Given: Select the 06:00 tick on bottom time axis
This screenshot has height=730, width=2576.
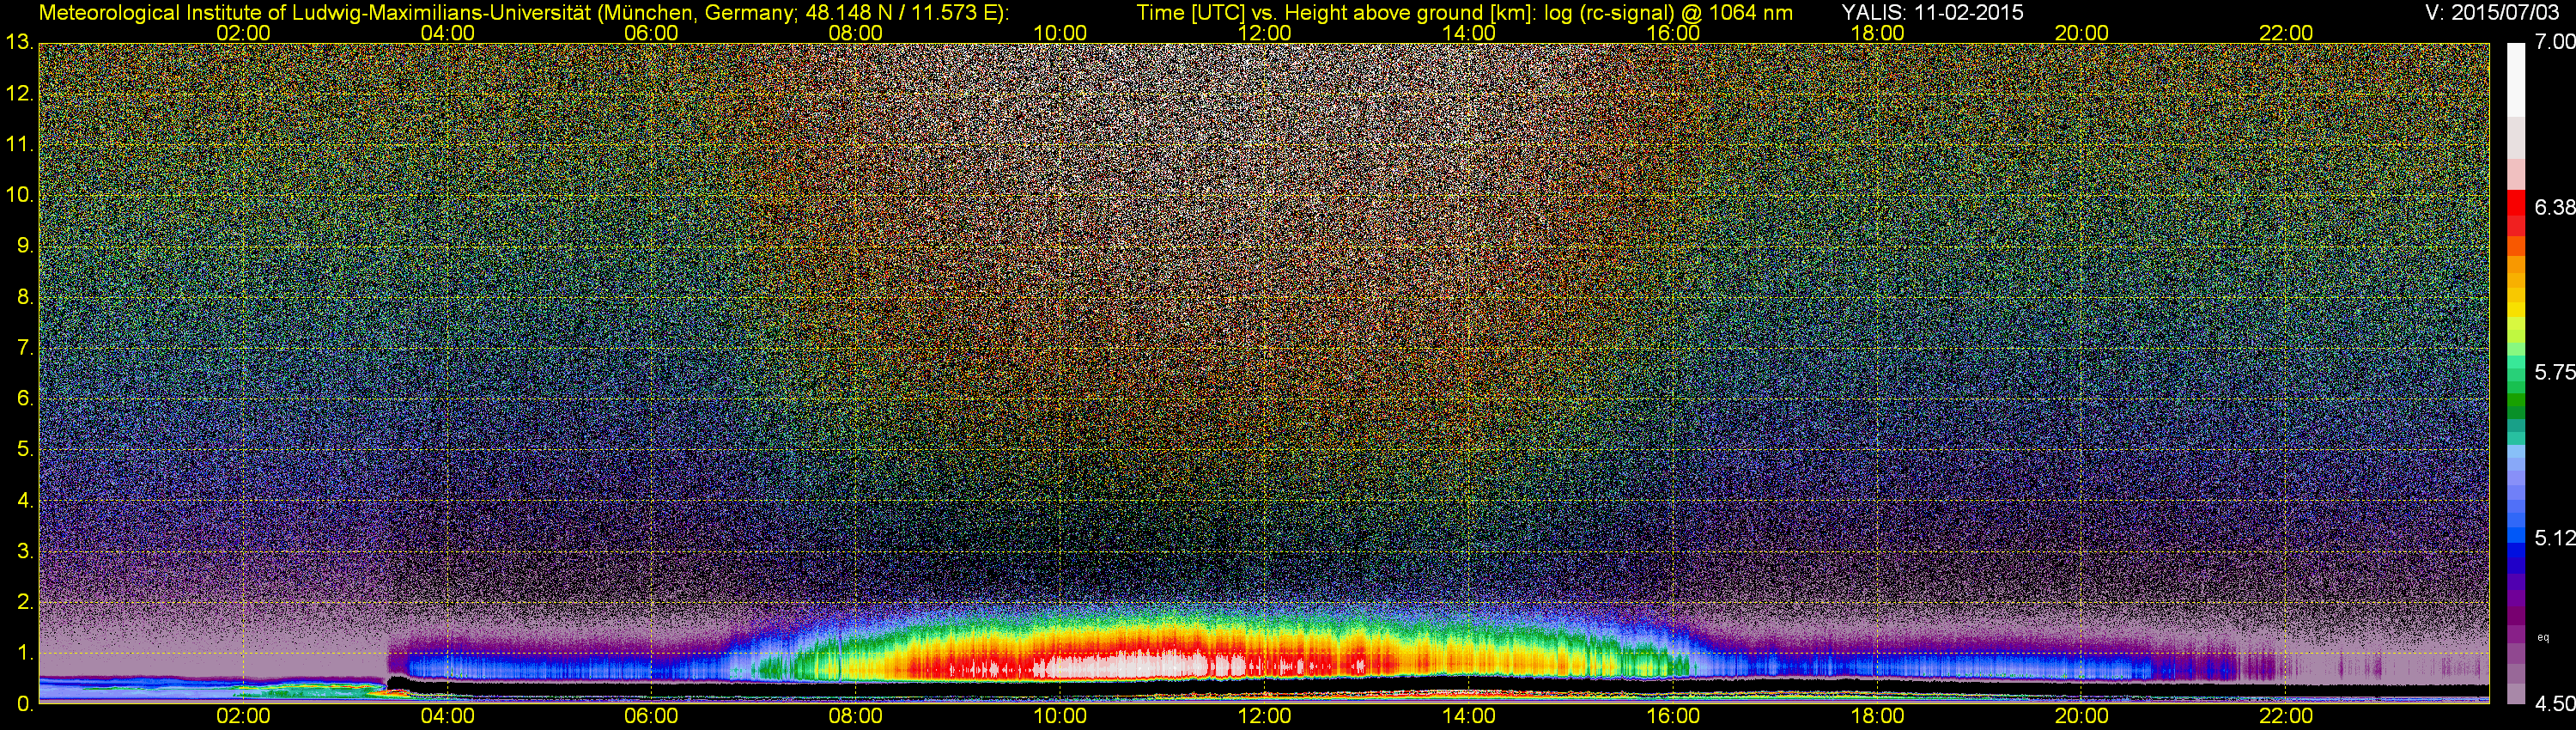Looking at the screenshot, I should 651,717.
